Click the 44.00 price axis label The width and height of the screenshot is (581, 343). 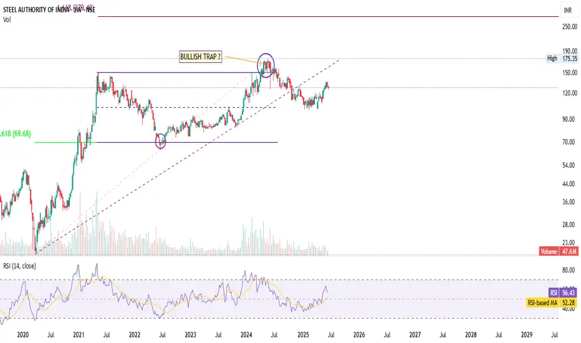[x=569, y=184]
